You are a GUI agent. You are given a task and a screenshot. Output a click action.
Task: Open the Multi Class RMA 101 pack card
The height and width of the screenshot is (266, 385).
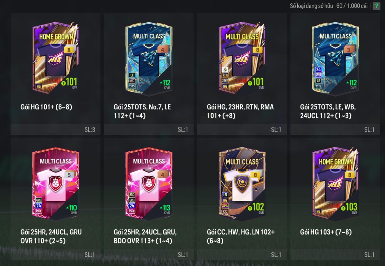tap(242, 58)
